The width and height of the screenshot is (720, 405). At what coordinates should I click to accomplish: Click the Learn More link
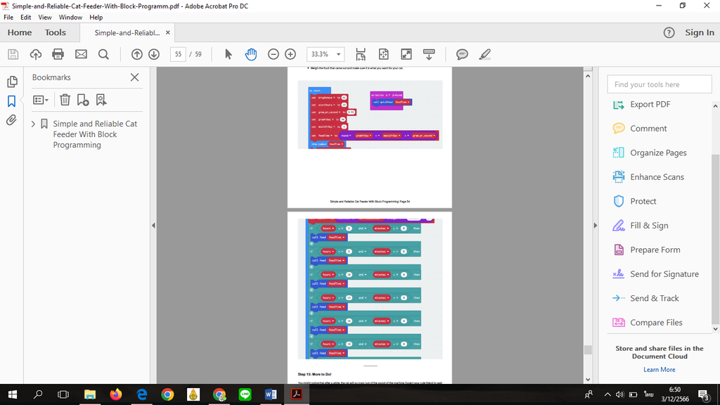[659, 370]
